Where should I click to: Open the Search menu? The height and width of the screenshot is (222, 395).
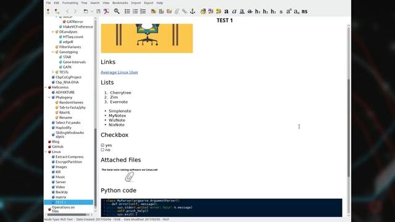point(95,2)
